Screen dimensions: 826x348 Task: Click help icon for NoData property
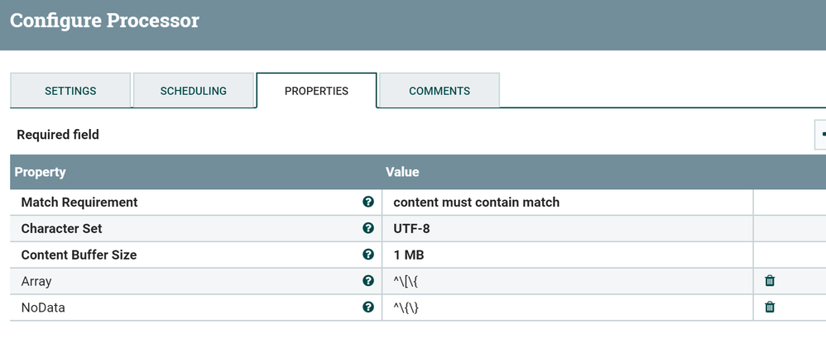pos(367,307)
